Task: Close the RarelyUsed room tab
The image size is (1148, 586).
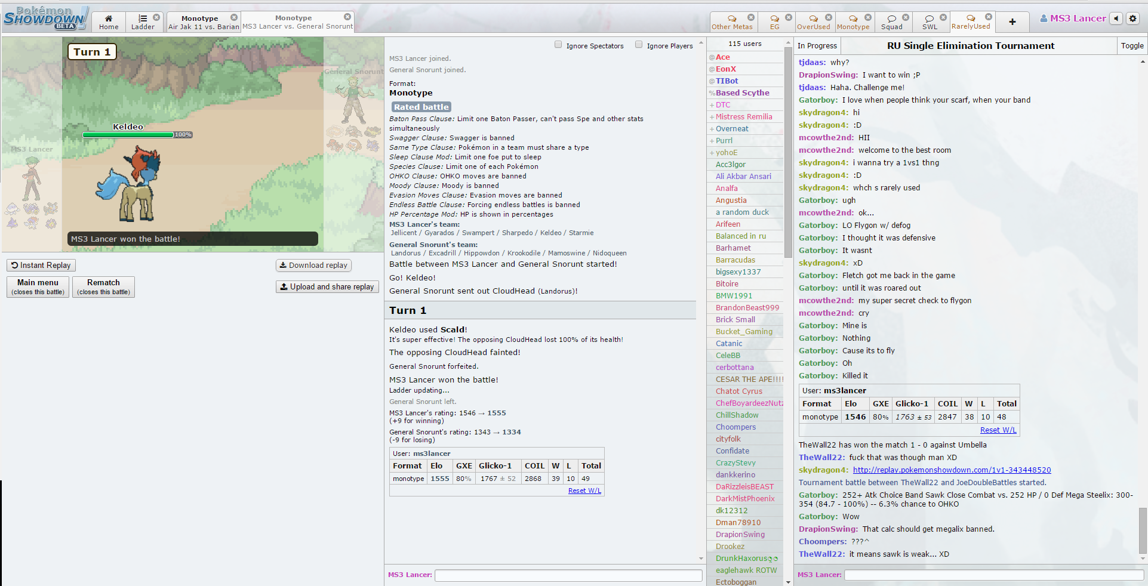Action: pyautogui.click(x=989, y=17)
